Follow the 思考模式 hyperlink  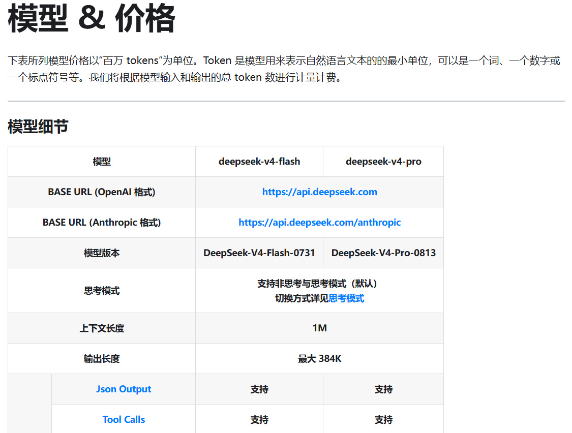click(x=346, y=298)
